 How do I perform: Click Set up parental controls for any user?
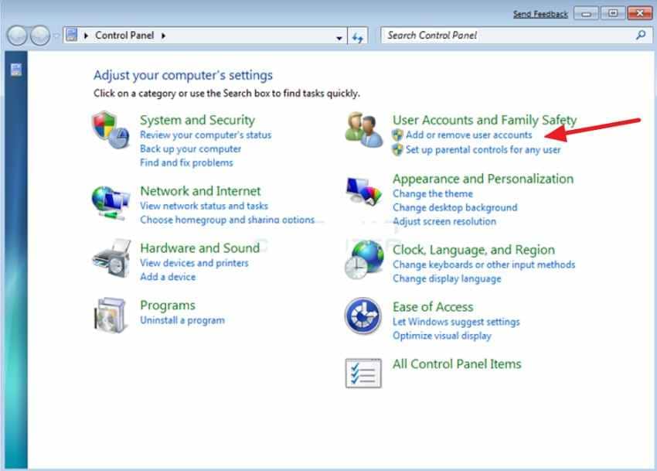[483, 150]
